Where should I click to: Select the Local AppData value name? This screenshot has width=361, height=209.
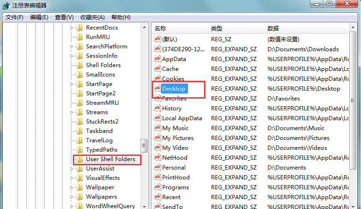coord(182,118)
